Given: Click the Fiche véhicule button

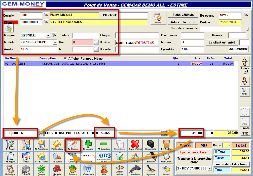Looking at the screenshot, I should (183, 15).
